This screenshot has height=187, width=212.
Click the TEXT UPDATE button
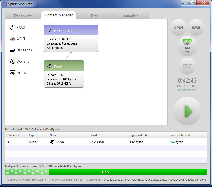coord(187,66)
